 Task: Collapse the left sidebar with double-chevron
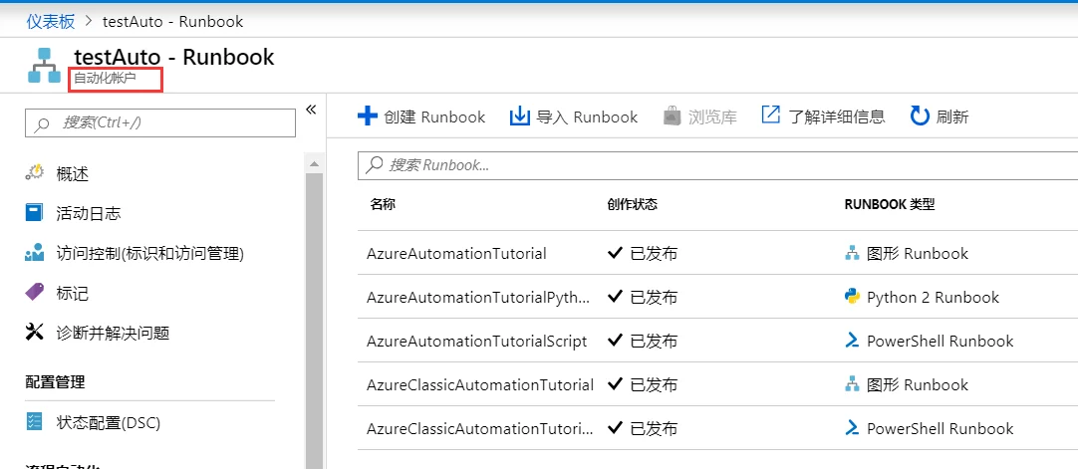[310, 110]
